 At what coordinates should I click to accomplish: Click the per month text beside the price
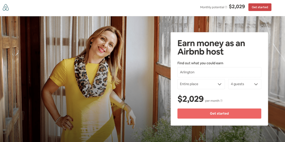[212, 101]
